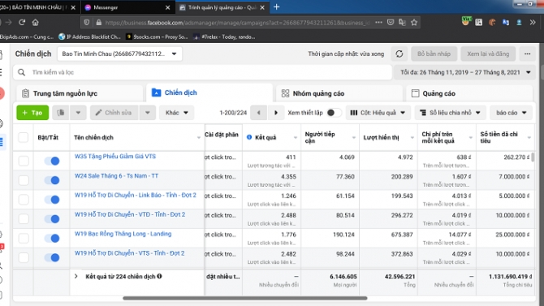Viewport: 544px width, 306px height.
Task: Check box for W19 Hỗ Trợ Di Chuyển VTS row
Action: click(x=24, y=257)
